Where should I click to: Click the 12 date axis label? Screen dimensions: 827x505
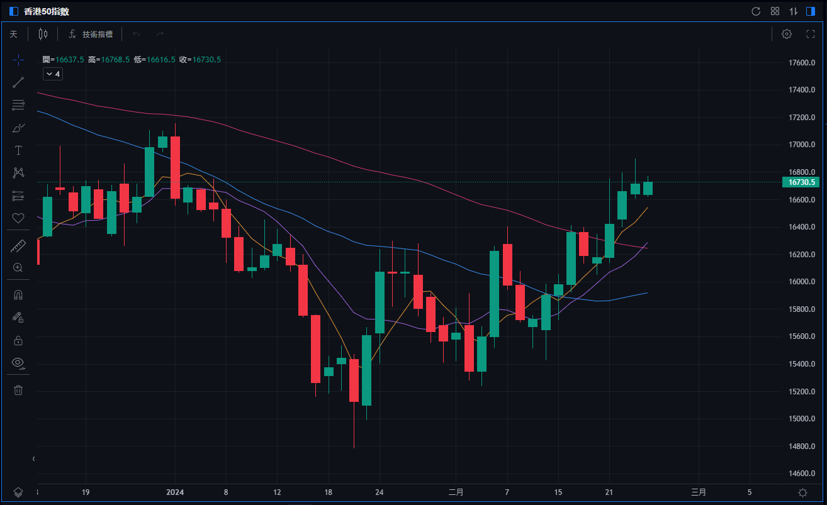pyautogui.click(x=277, y=492)
